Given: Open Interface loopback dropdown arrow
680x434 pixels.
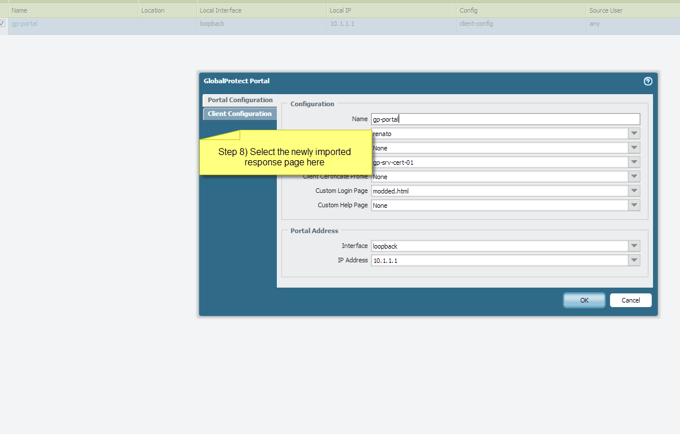Looking at the screenshot, I should 634,246.
